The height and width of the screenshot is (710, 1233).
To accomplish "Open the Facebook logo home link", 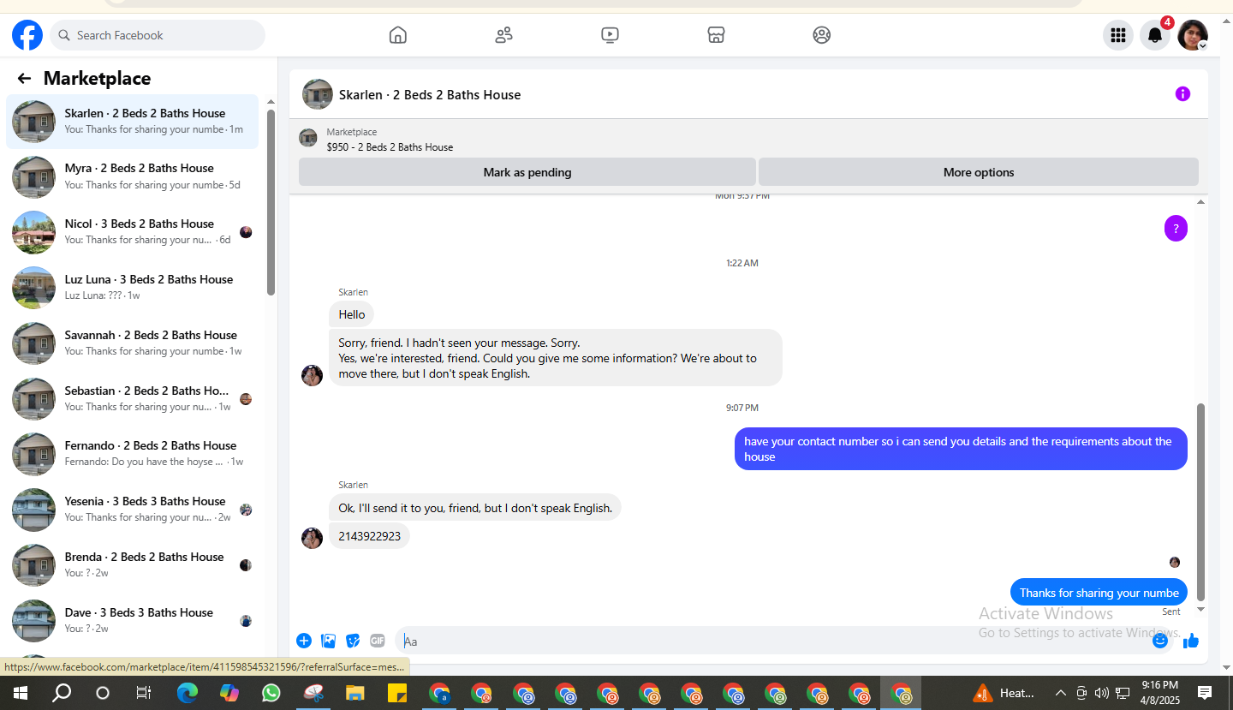I will tap(27, 35).
